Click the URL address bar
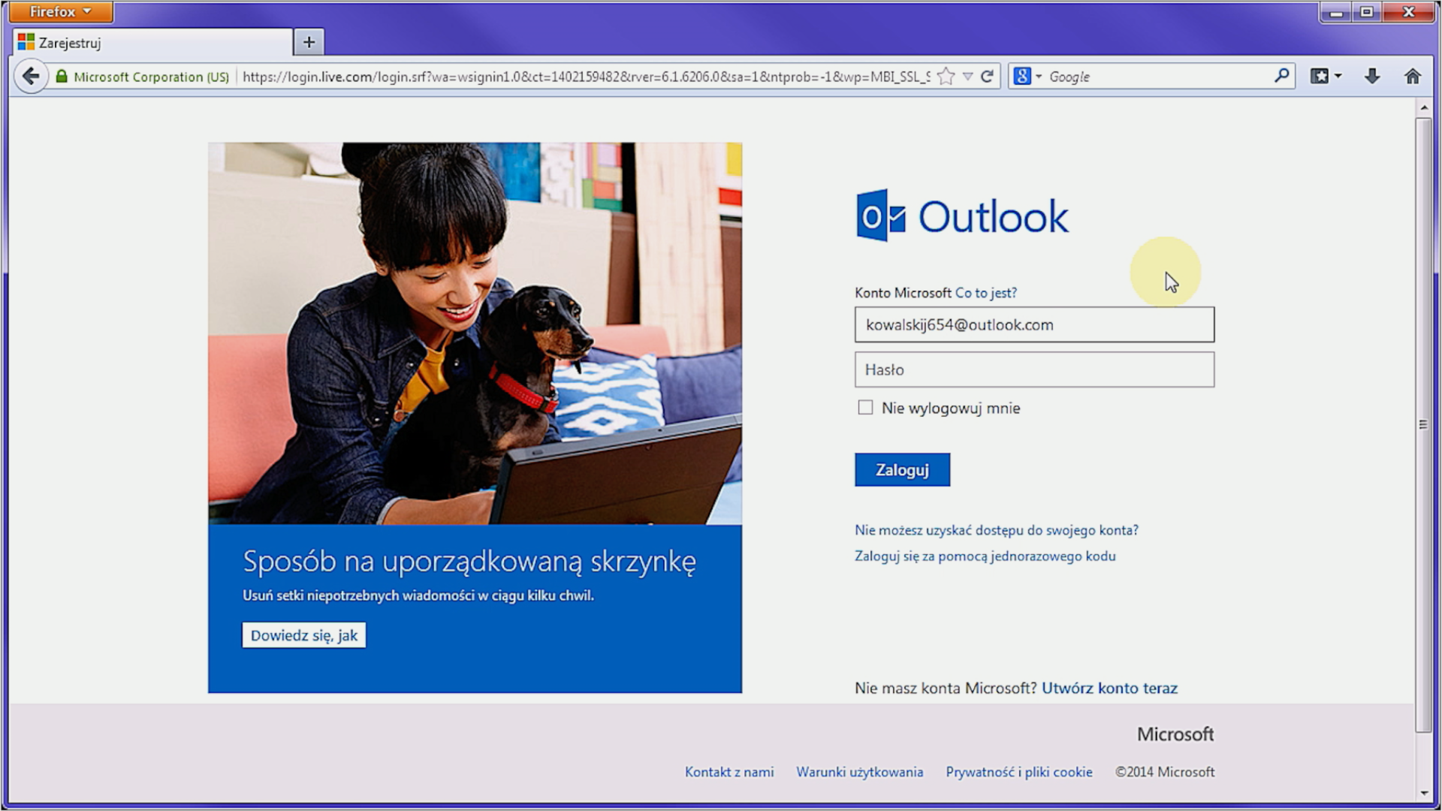Screen dimensions: 1442x811 (x=586, y=77)
